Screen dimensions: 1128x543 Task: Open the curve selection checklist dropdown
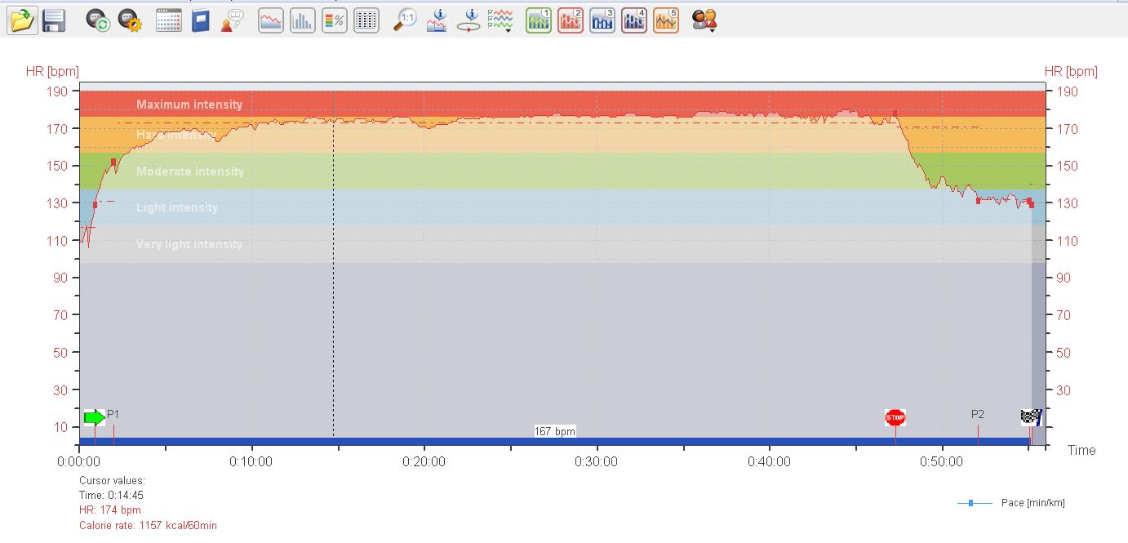[x=500, y=20]
